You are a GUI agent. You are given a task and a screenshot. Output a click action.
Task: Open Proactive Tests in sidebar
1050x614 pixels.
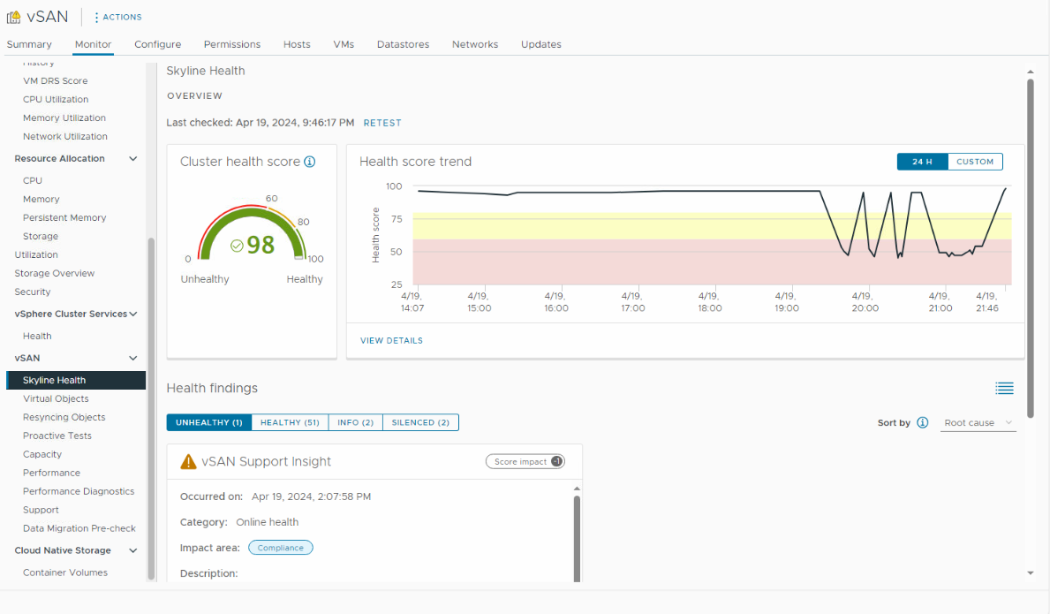tap(57, 436)
